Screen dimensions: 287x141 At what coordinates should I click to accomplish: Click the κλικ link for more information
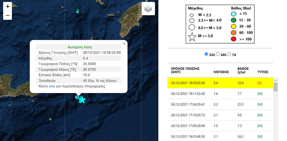pyautogui.click(x=52, y=87)
